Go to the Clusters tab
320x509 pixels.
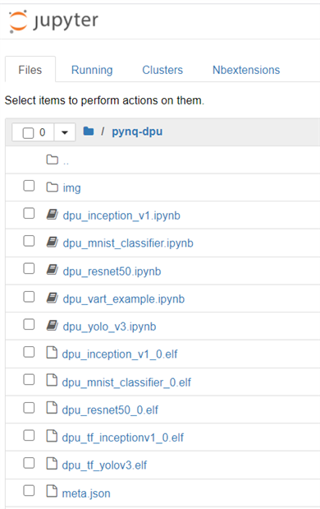[x=162, y=70]
